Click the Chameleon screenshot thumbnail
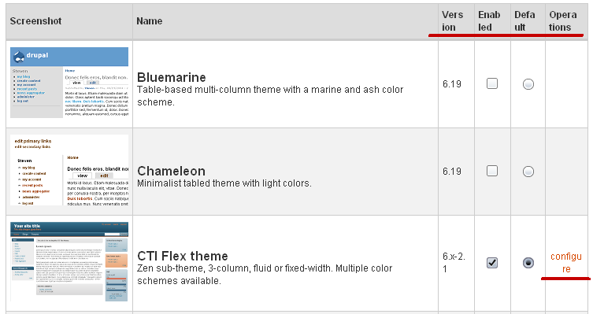Screen dimensions: 593x314 (x=69, y=170)
